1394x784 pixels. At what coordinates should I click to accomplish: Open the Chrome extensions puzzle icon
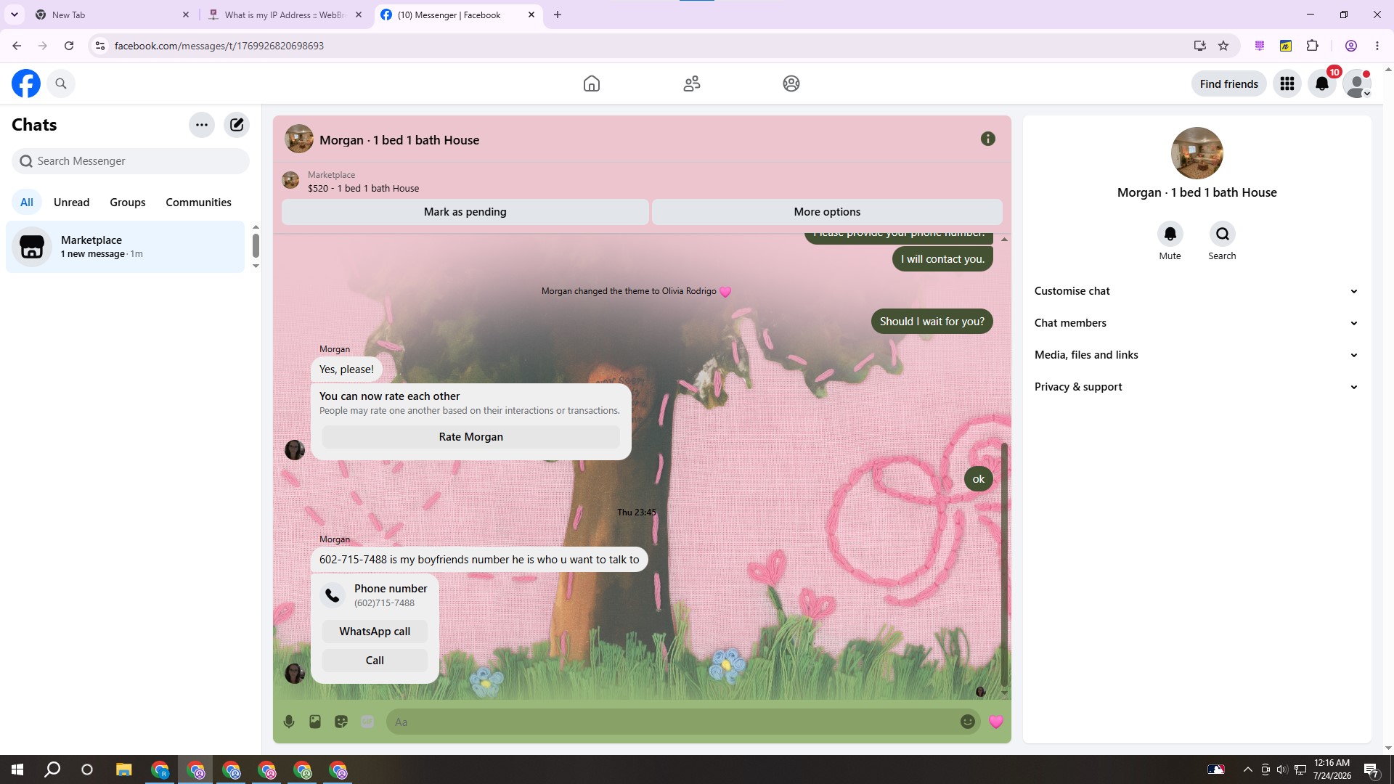click(1312, 46)
